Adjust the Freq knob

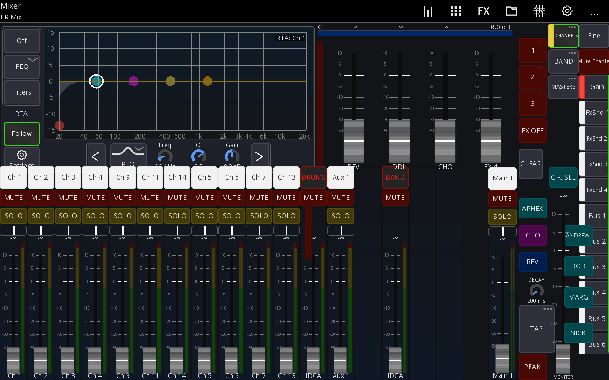click(x=165, y=156)
